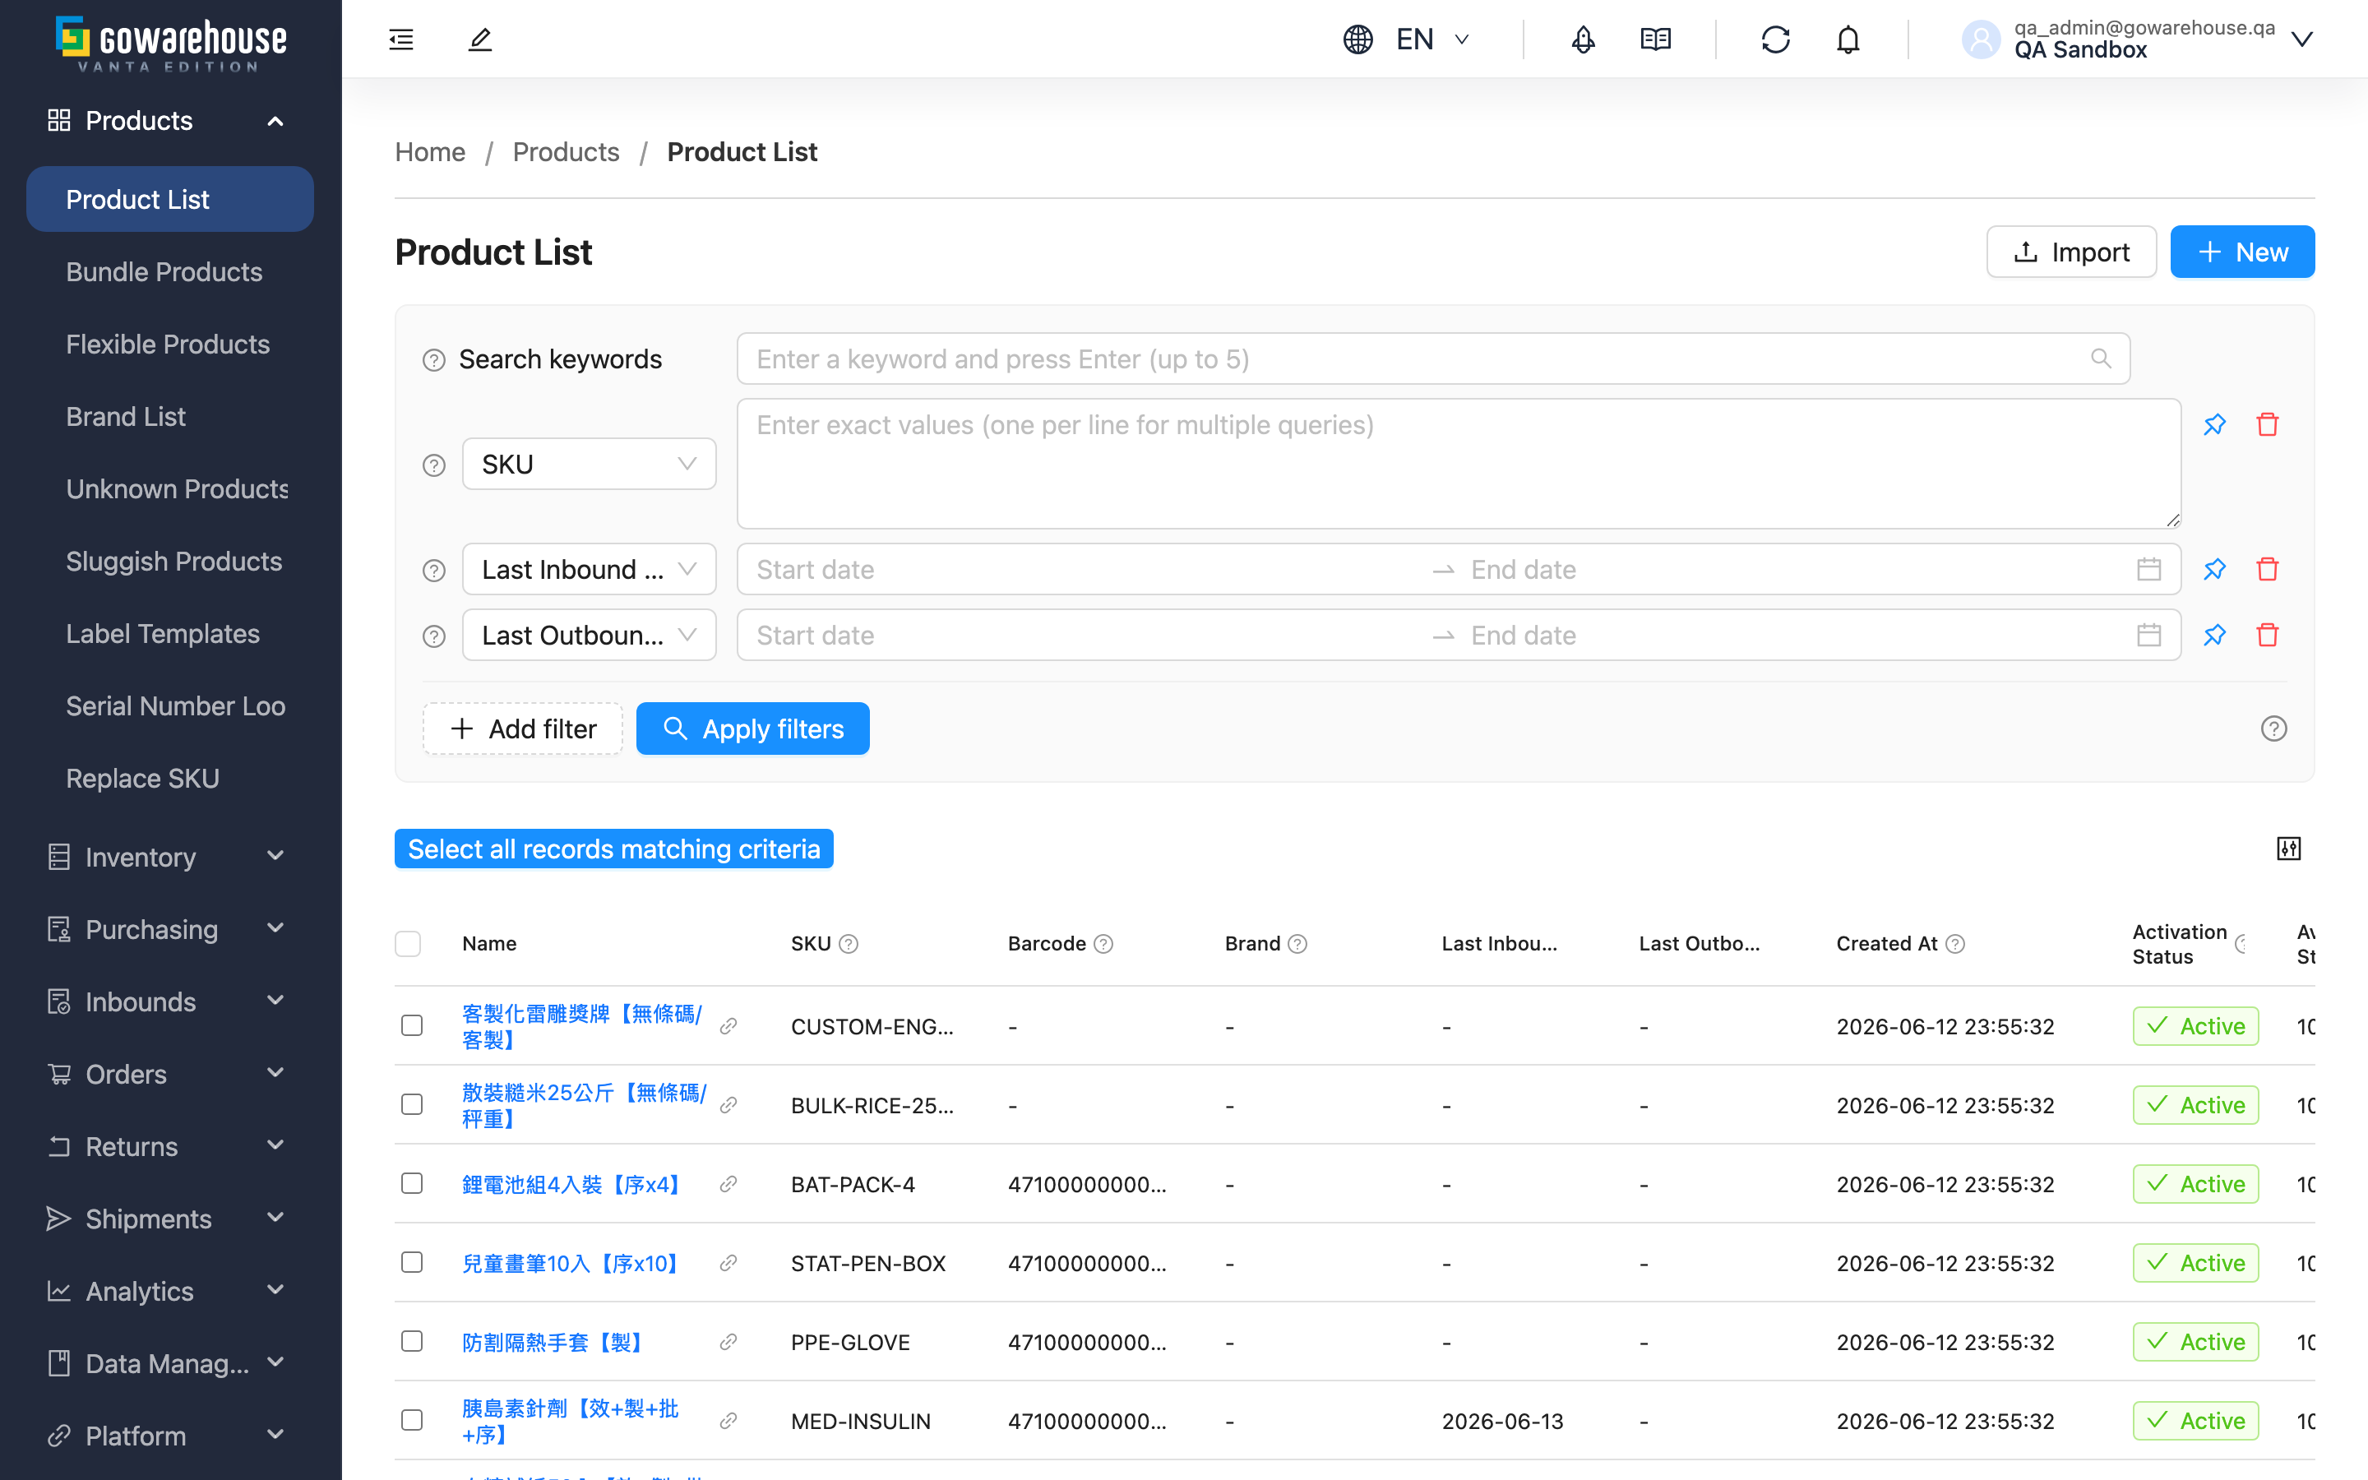The image size is (2368, 1480).
Task: Click the Apply filters button
Action: click(752, 728)
